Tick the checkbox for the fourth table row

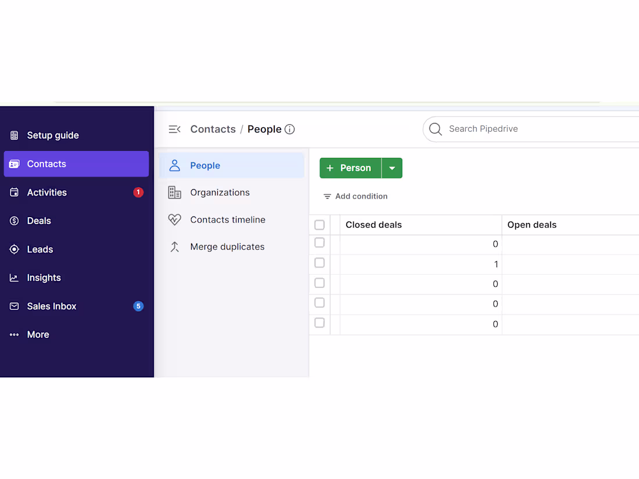319,302
